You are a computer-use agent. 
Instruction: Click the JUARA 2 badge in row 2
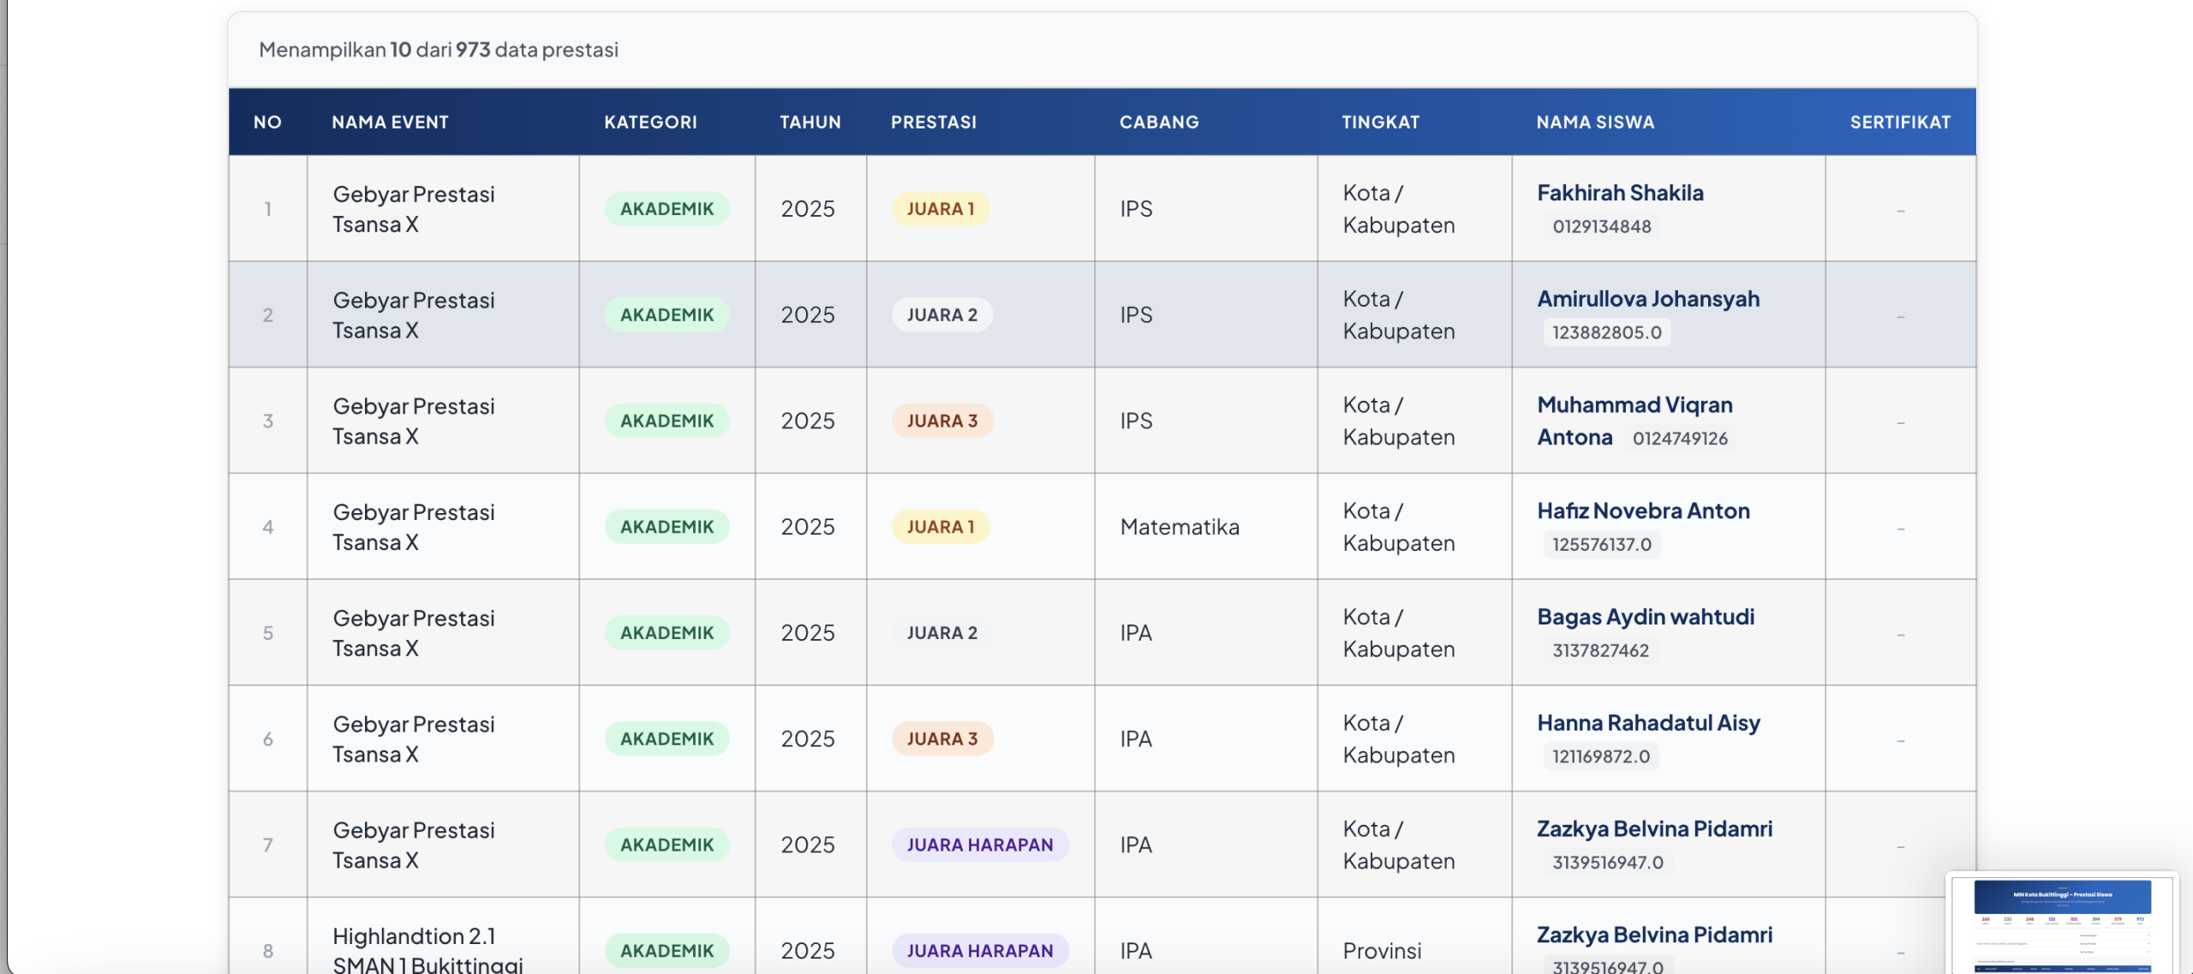click(x=941, y=315)
